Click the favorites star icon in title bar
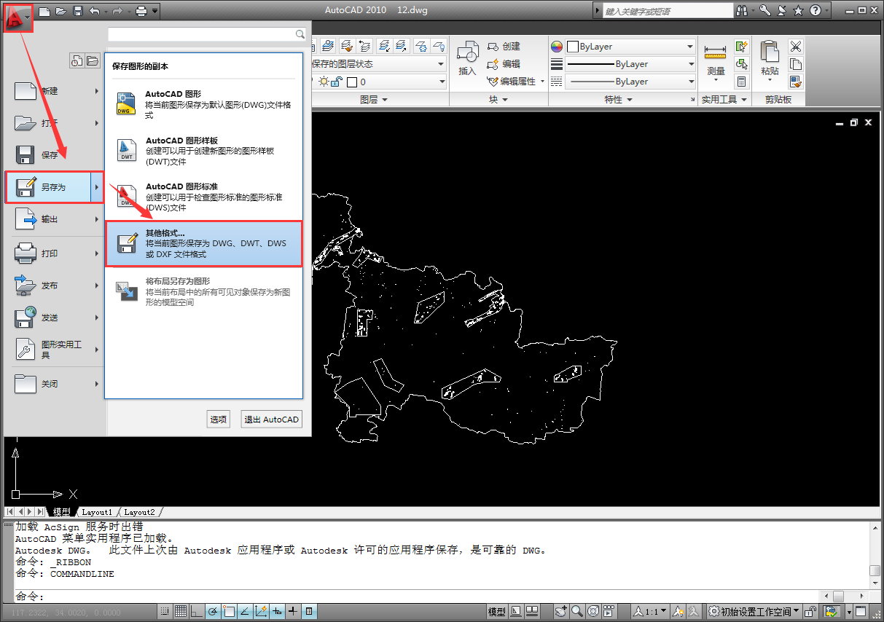 (798, 10)
